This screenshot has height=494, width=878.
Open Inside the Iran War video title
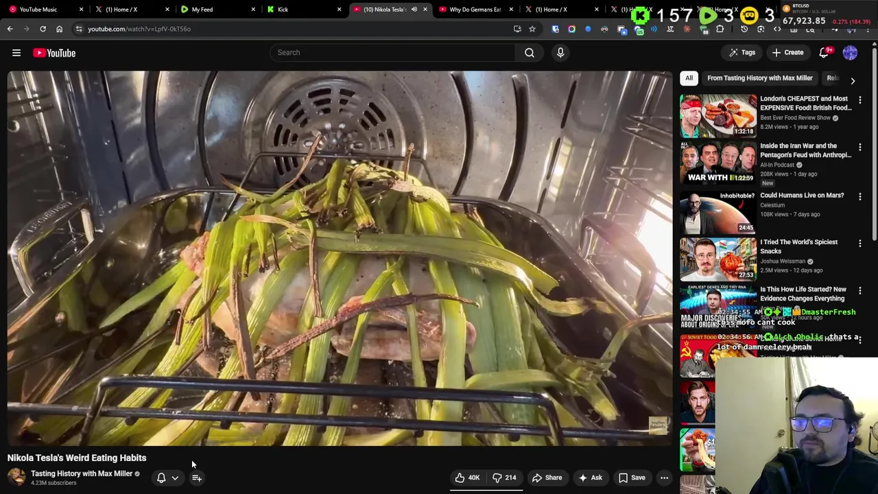(x=805, y=150)
